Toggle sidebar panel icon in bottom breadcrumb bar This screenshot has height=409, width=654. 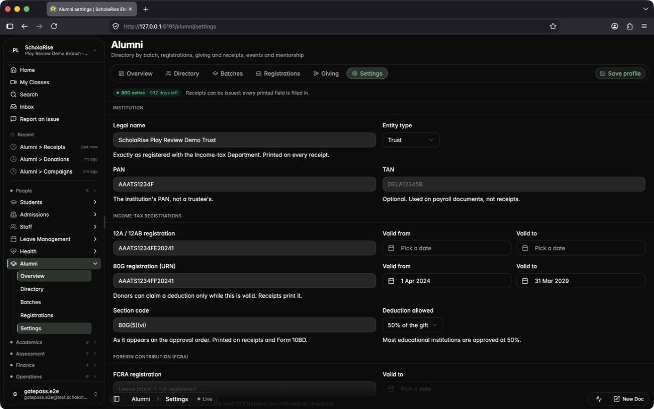(x=117, y=399)
